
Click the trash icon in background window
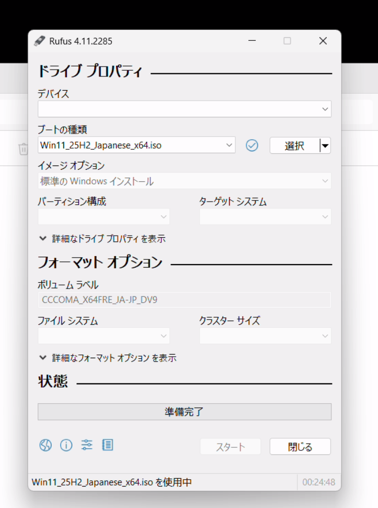pyautogui.click(x=23, y=149)
